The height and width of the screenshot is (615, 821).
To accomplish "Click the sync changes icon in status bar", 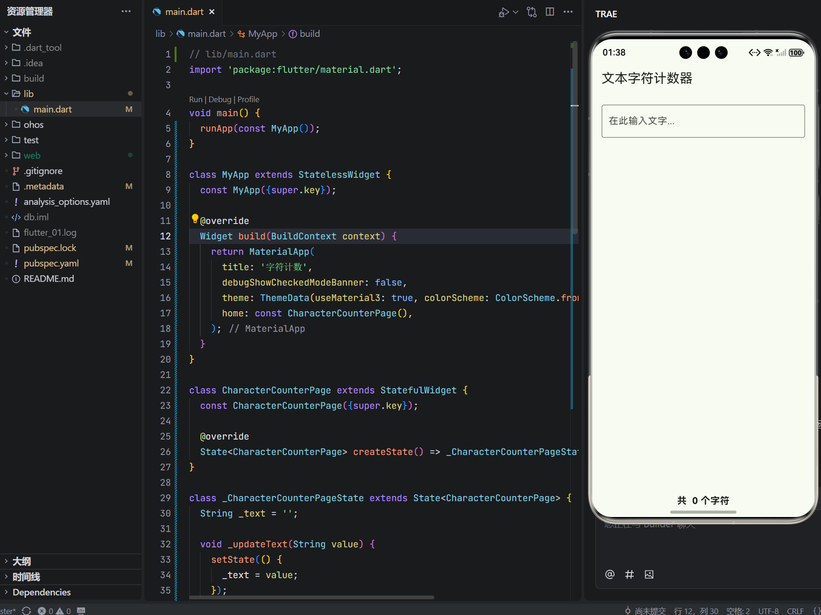I will tap(27, 611).
